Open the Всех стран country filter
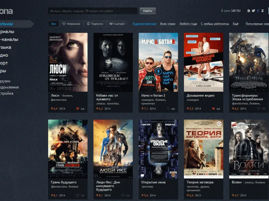Screen dimensions: 269x201 [x=168, y=24]
